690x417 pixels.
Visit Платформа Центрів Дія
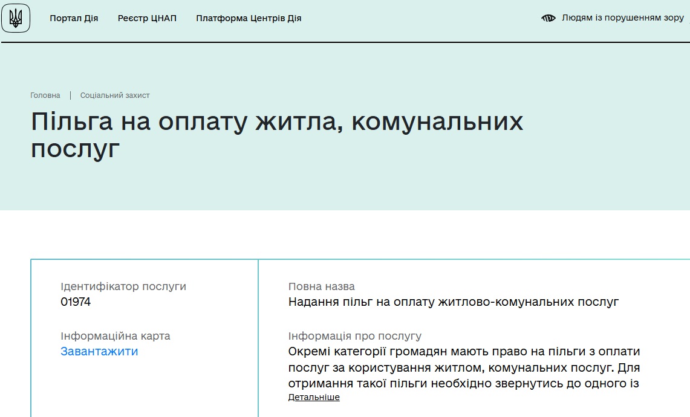(x=247, y=18)
